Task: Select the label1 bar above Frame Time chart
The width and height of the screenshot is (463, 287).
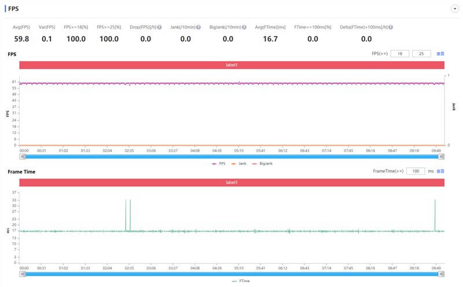Action: coord(232,182)
